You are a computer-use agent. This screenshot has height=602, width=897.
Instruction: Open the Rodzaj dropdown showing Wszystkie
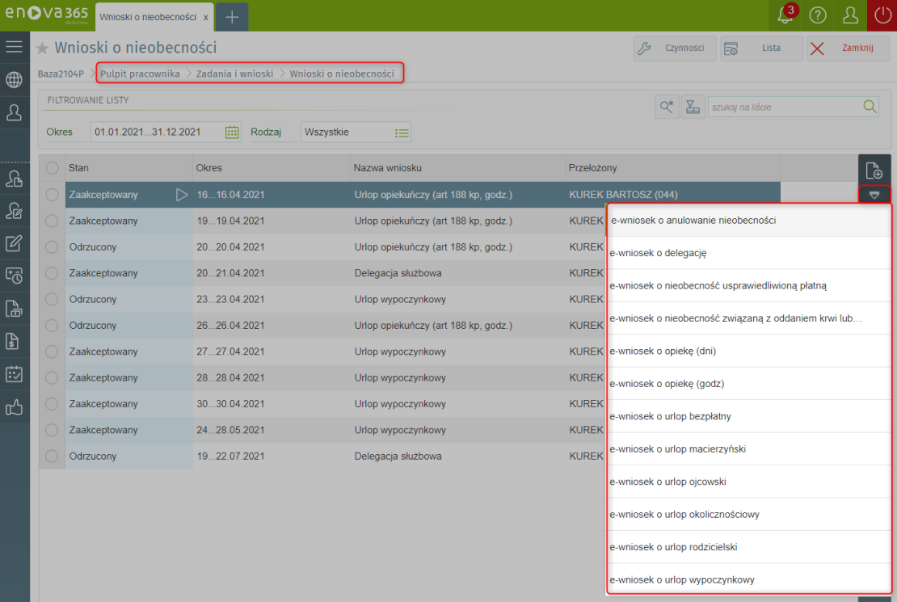(x=356, y=132)
